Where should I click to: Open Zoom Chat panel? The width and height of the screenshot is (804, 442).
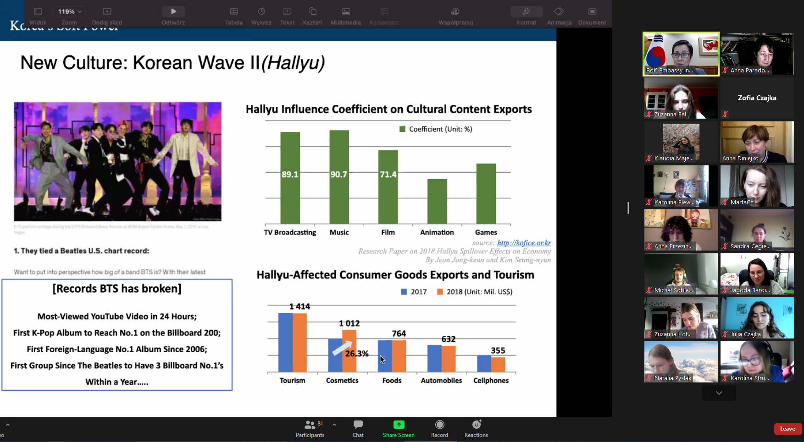click(x=358, y=429)
